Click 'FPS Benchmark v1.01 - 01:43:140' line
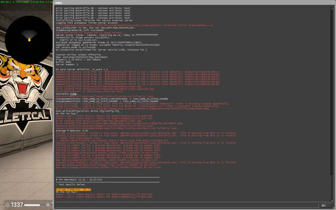This screenshot has width=336, height=210. click(x=79, y=180)
